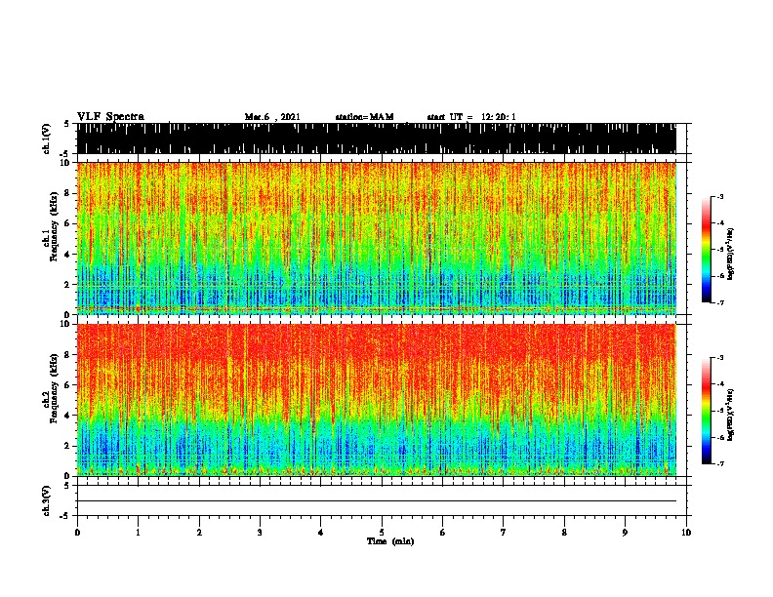Click the time axis tick label '1'

139,532
